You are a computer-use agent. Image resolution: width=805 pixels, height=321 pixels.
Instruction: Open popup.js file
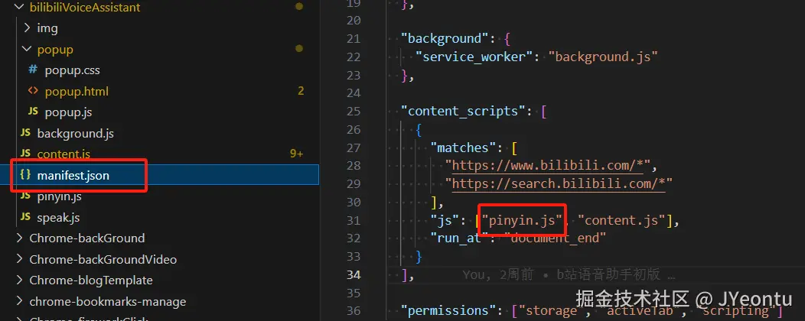pyautogui.click(x=68, y=112)
